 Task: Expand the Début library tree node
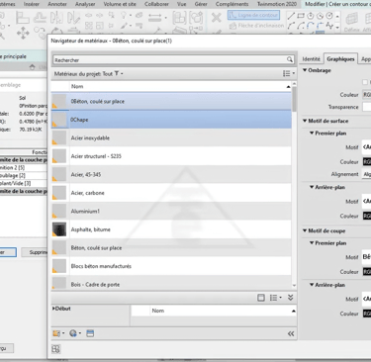tap(53, 309)
